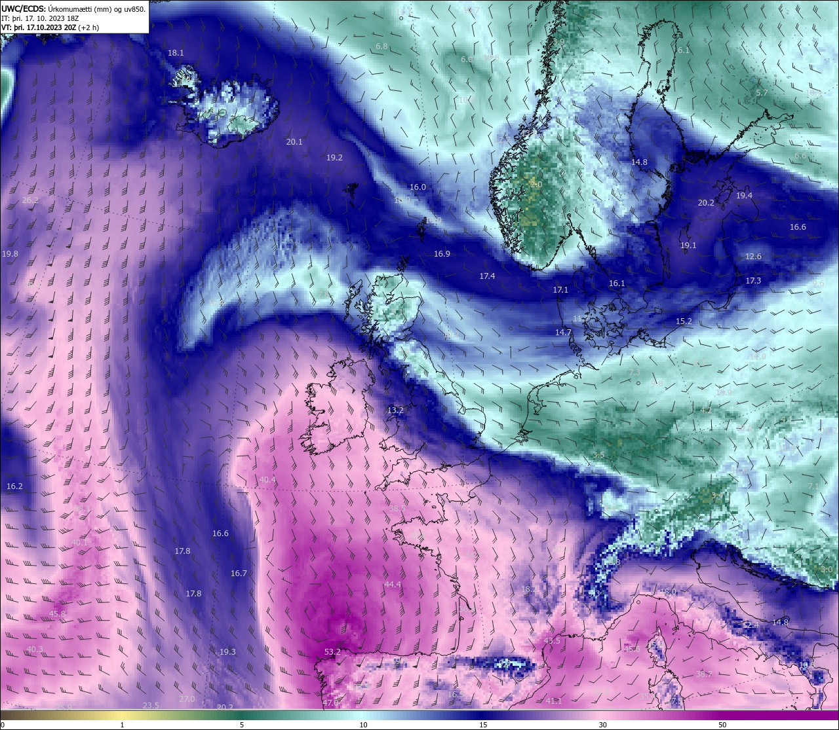Click the 44.4 value on the map
This screenshot has height=730, width=839.
coord(393,585)
